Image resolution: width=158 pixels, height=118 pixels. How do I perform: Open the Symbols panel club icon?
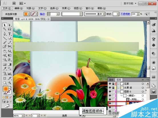tap(153, 45)
